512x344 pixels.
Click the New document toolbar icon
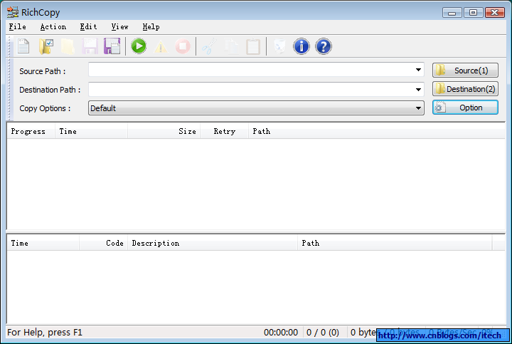coord(23,46)
